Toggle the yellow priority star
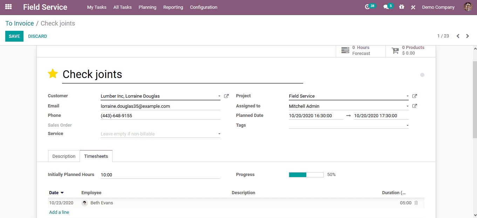 [53, 73]
